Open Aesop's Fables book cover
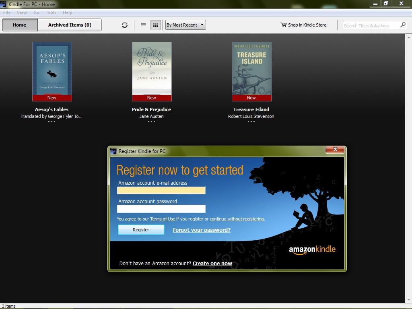 click(52, 72)
